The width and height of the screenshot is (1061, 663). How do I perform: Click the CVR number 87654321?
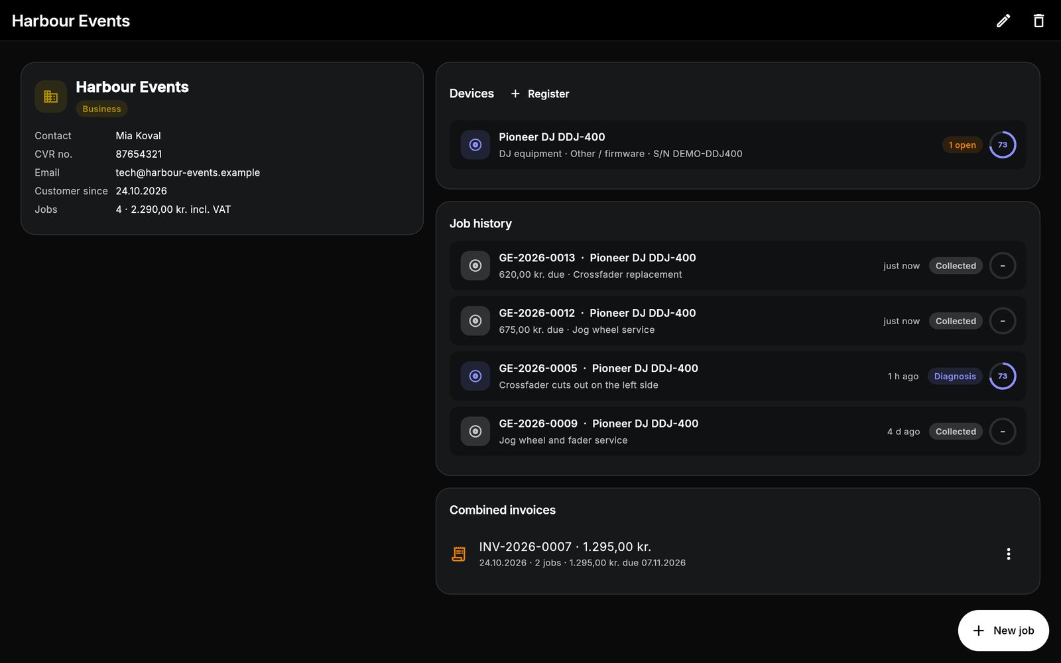click(139, 154)
